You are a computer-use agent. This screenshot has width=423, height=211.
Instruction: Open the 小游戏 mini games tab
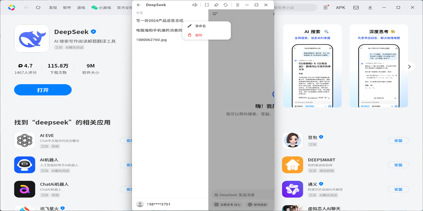click(x=101, y=7)
